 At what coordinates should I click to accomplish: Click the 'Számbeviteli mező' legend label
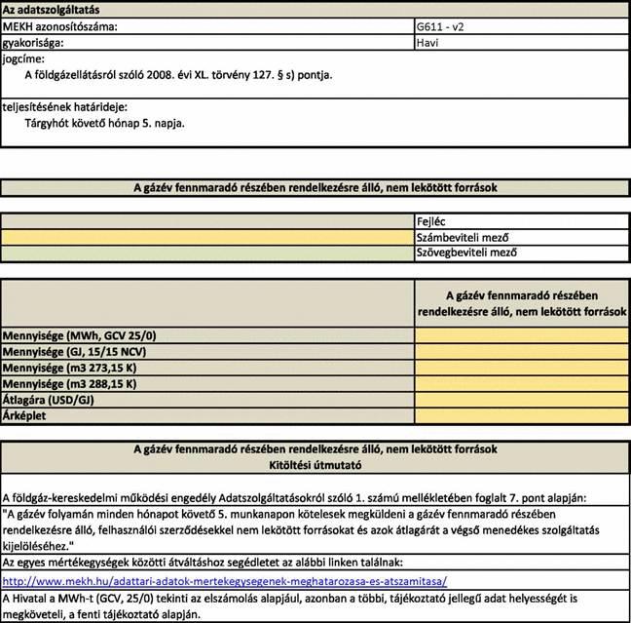[x=463, y=237]
